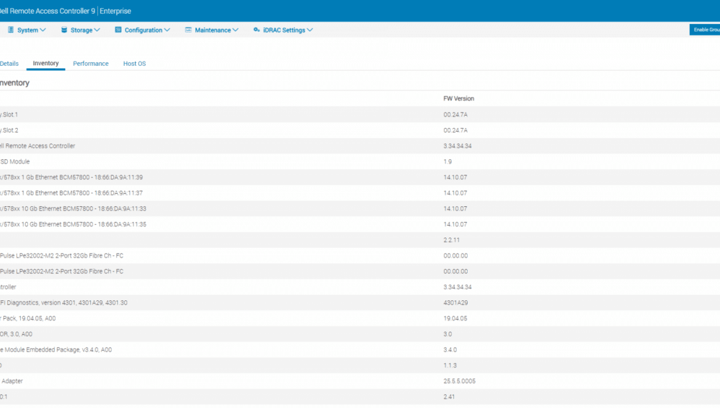Click the SD Module row name

15,162
